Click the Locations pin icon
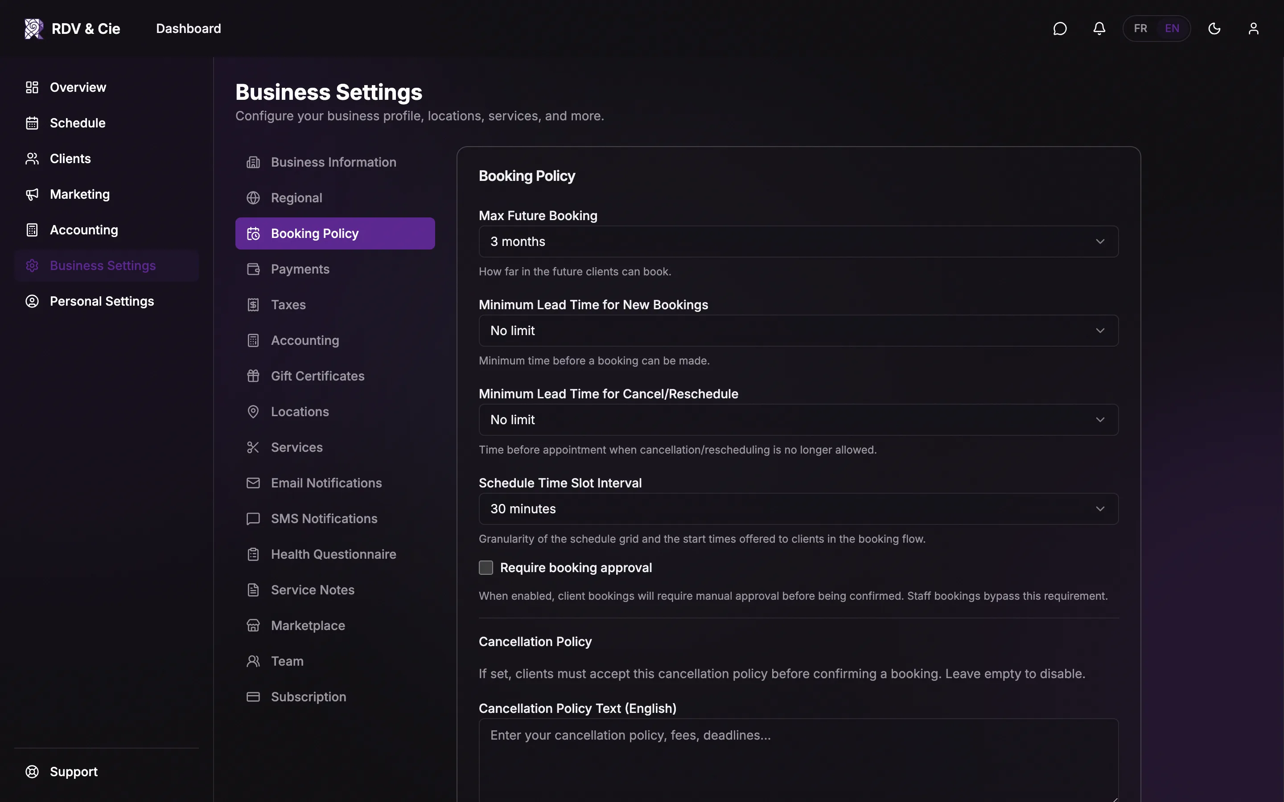 pos(253,412)
